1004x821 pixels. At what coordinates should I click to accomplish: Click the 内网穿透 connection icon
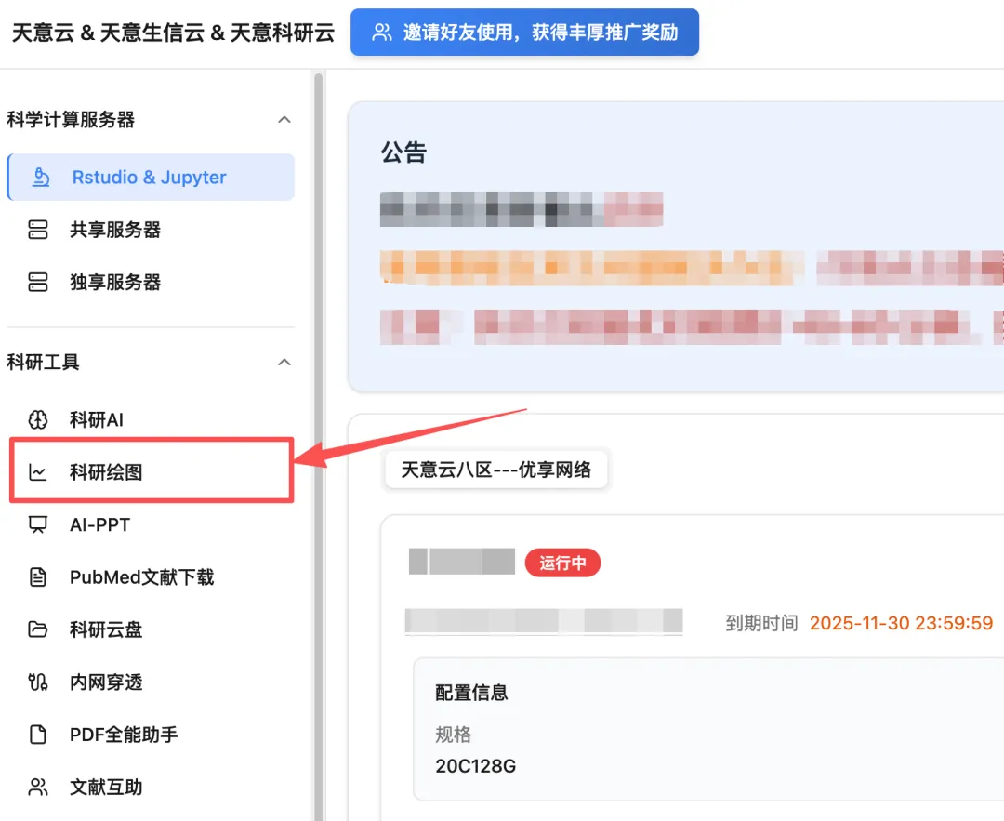pos(37,682)
